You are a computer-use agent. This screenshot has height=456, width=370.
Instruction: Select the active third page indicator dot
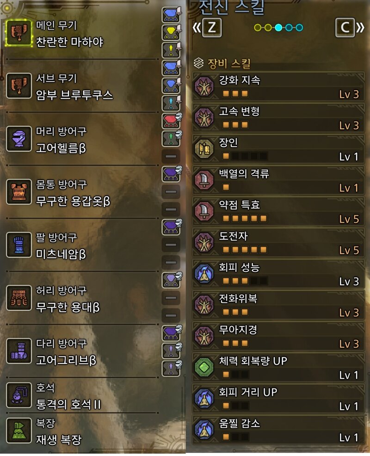coord(278,28)
